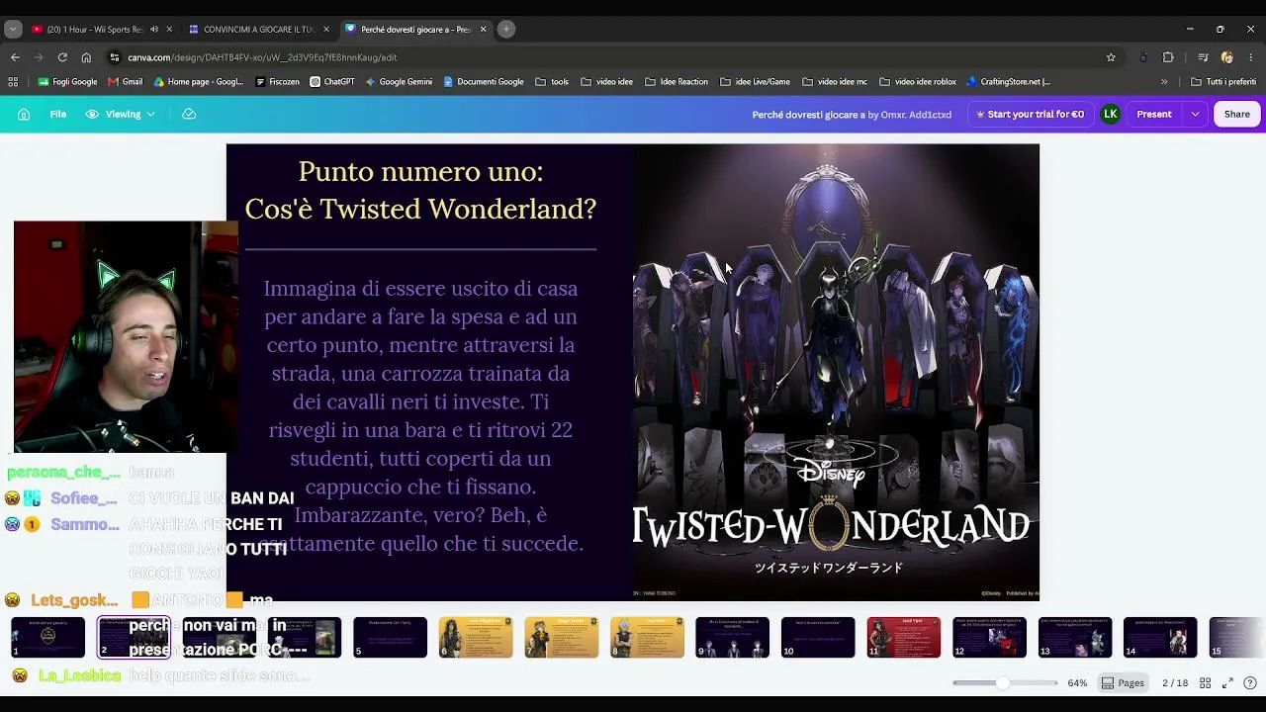Select page 12 thumbnail
The image size is (1266, 712).
pos(989,638)
